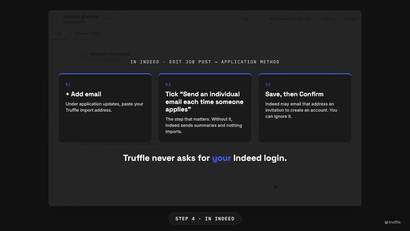Click 'The step that matters' description text

204,125
